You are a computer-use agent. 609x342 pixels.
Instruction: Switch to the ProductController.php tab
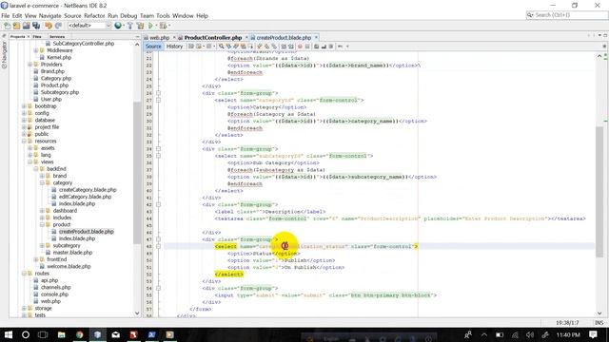pyautogui.click(x=213, y=38)
